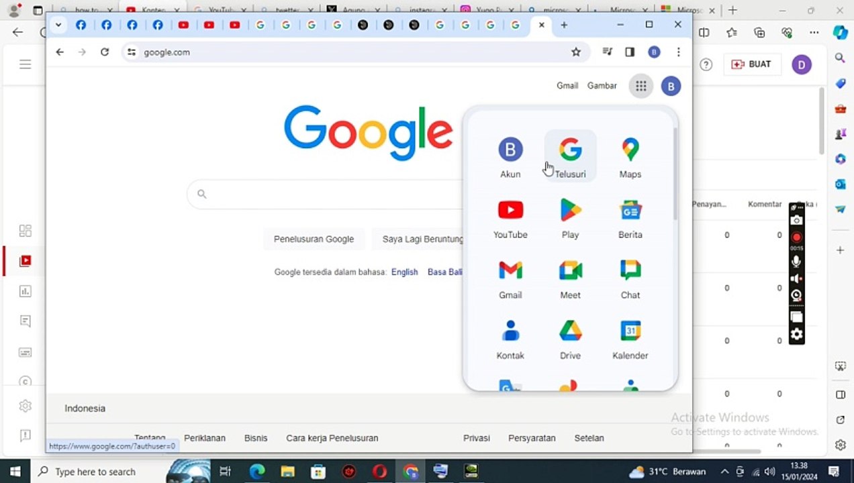Viewport: 854px width, 483px height.
Task: Open the Akun app in Google apps panel
Action: pyautogui.click(x=510, y=158)
